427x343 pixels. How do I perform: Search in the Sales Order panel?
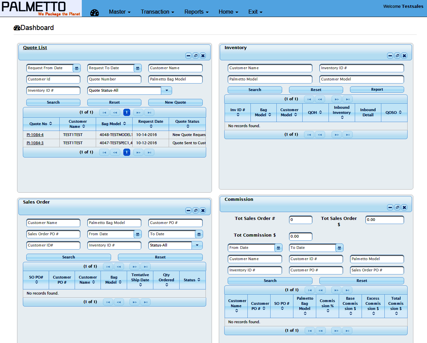click(68, 257)
